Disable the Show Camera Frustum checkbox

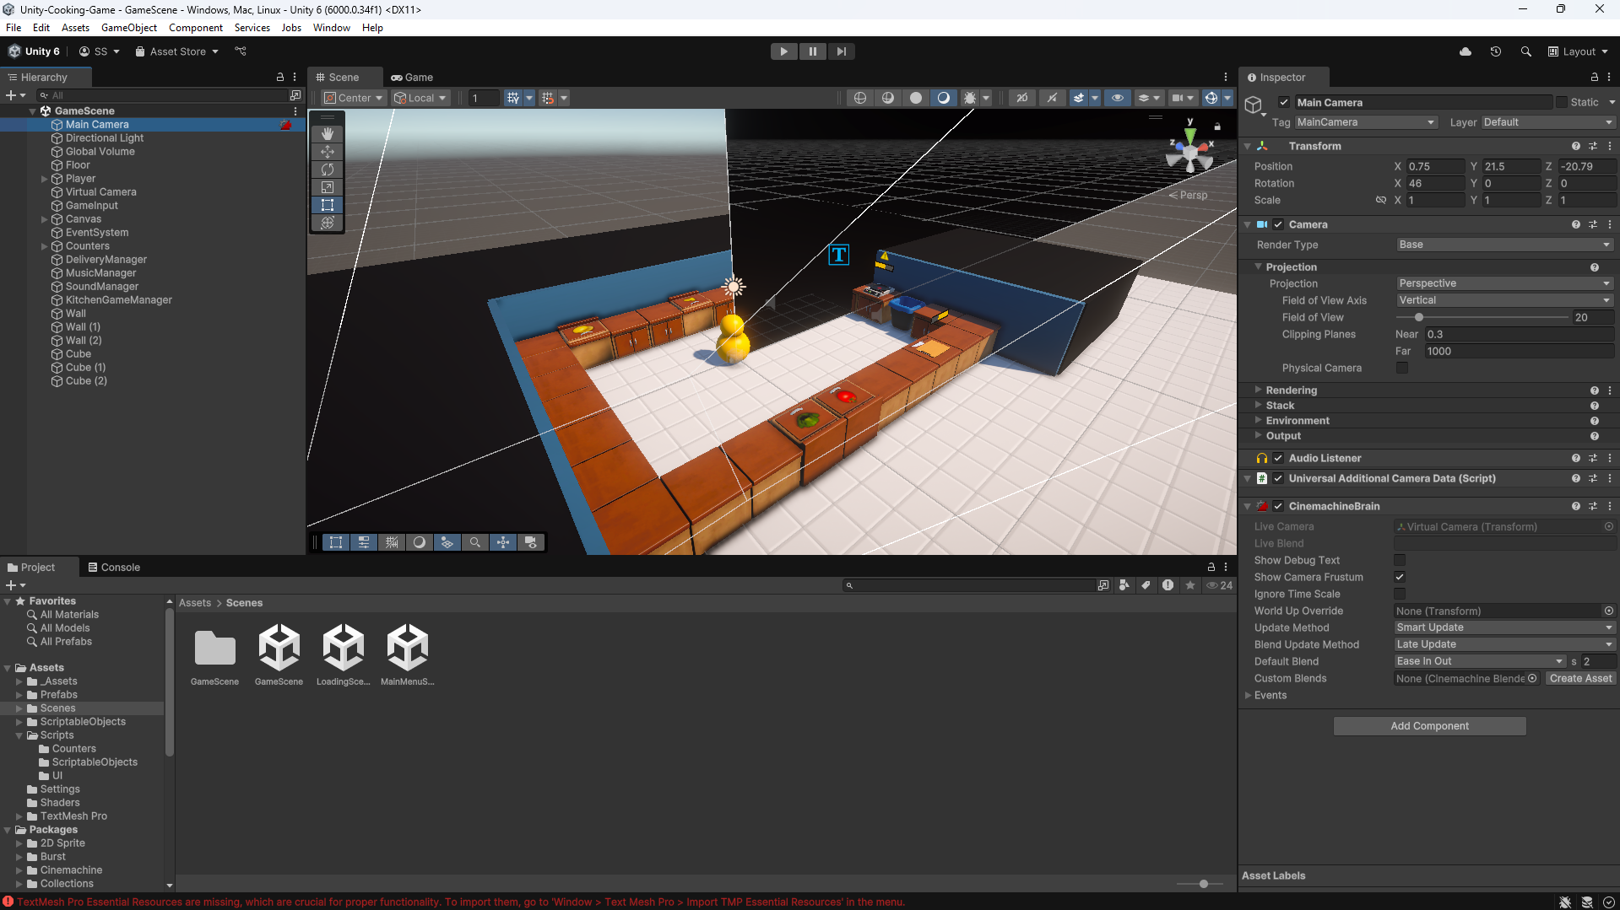tap(1400, 577)
